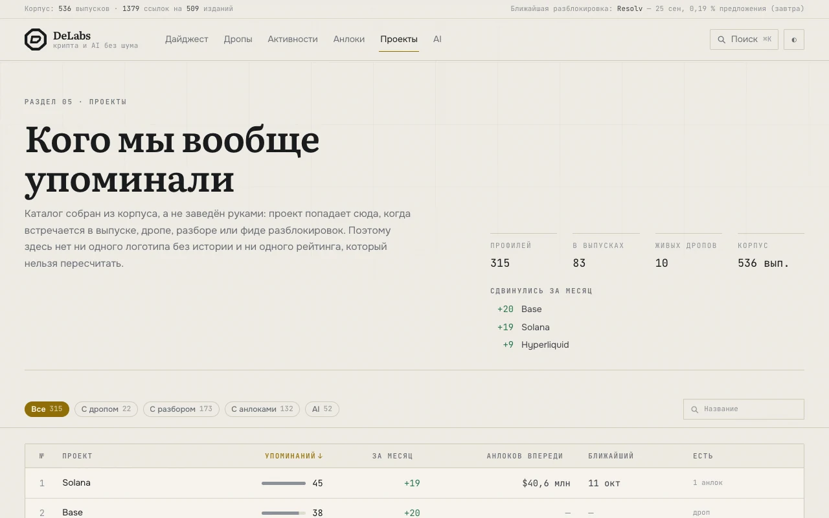
Task: Open the Дропы nav item
Action: point(238,39)
